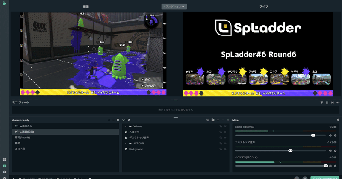Open AVT-C878(サウンド) mixer settings gear
Viewport: 342px width, 179px height.
[335, 166]
